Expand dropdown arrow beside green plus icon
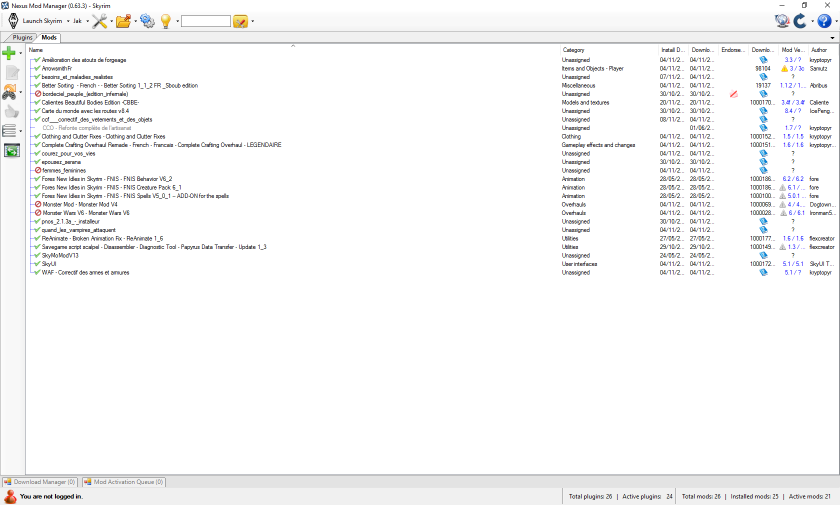Viewport: 840px width, 505px height. click(20, 53)
